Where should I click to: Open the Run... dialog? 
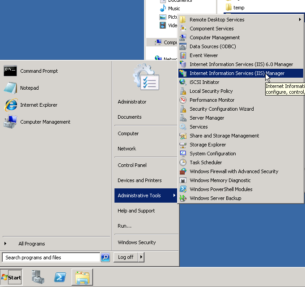click(124, 226)
